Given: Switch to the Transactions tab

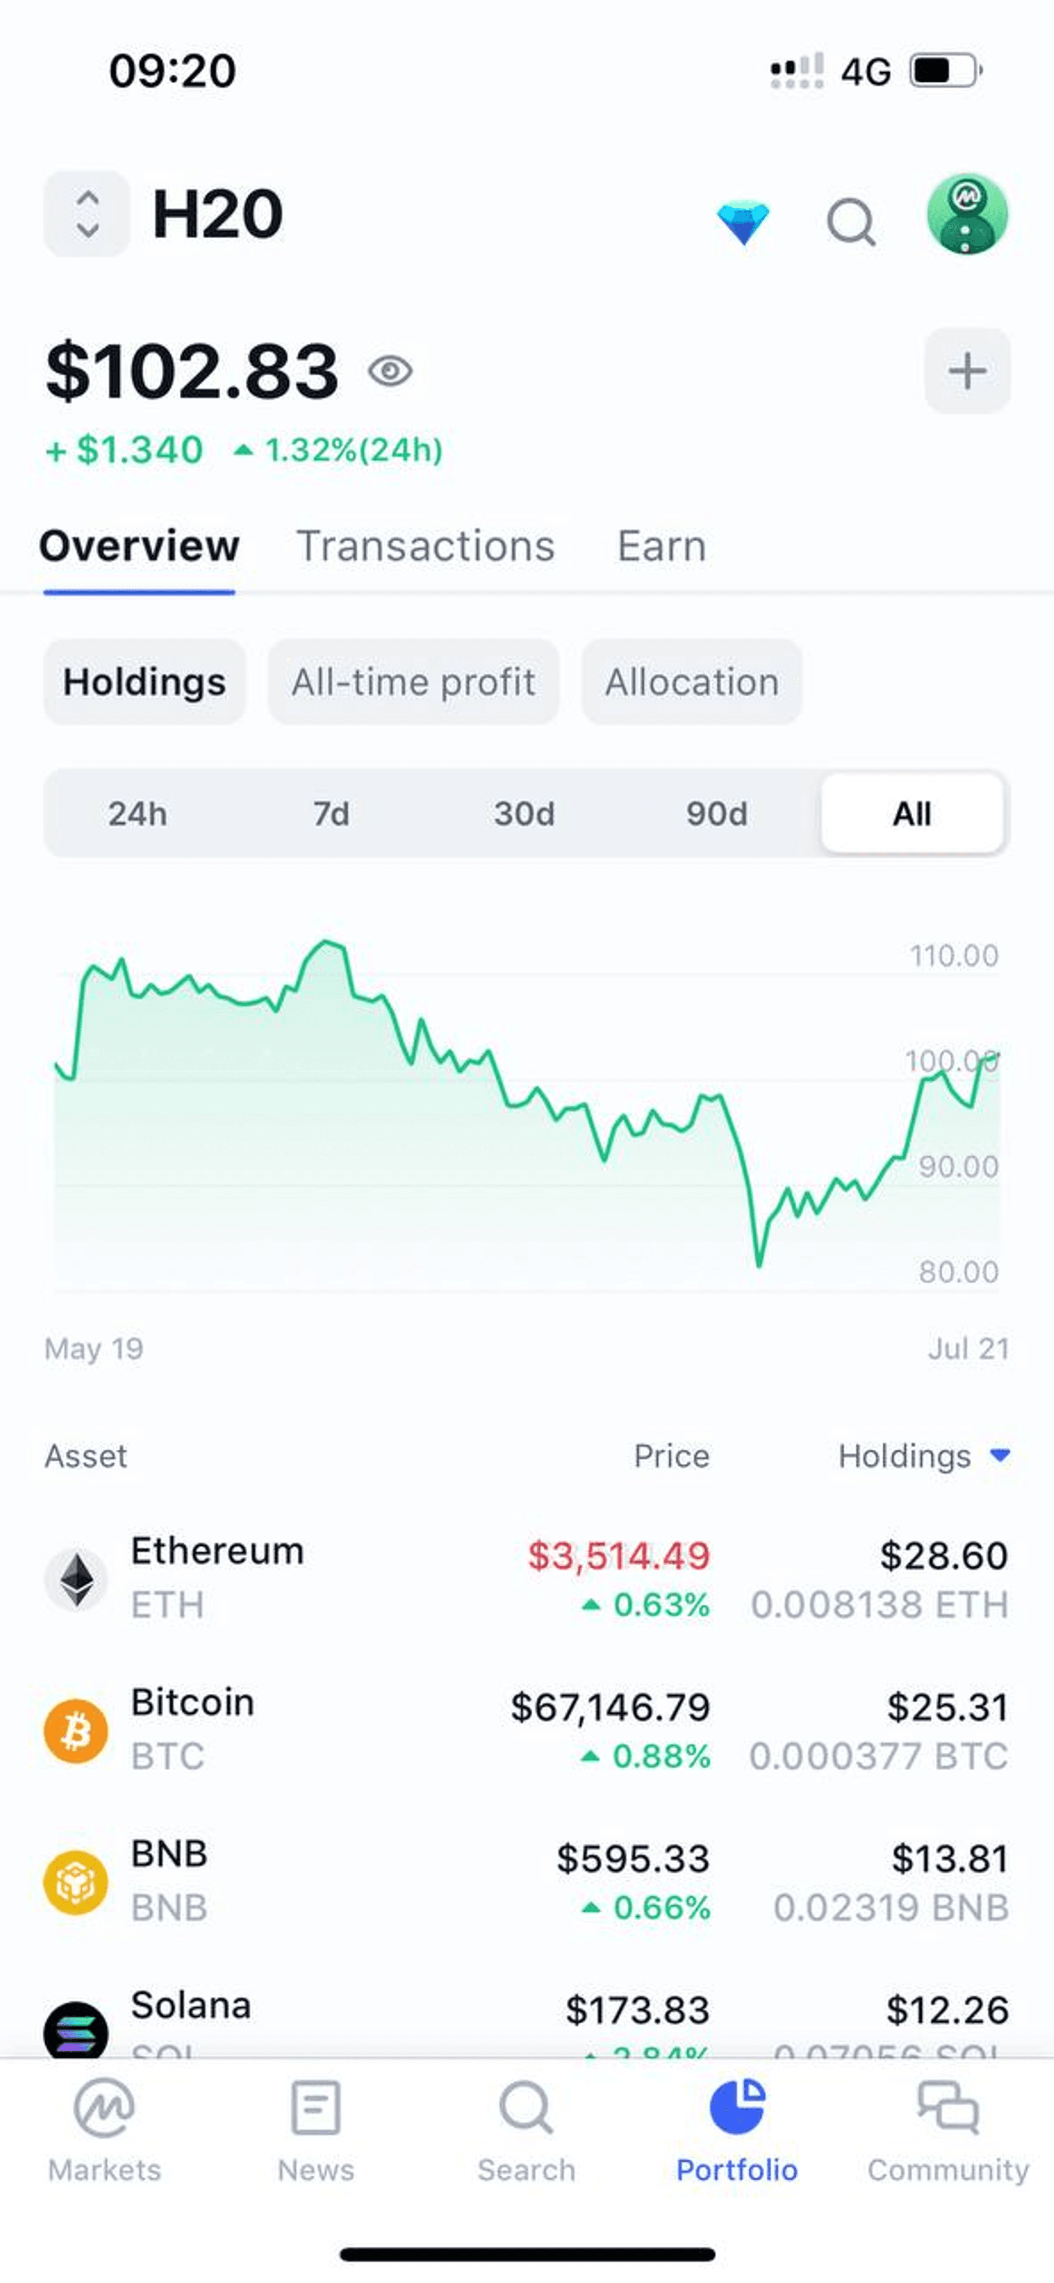Looking at the screenshot, I should click(x=425, y=546).
